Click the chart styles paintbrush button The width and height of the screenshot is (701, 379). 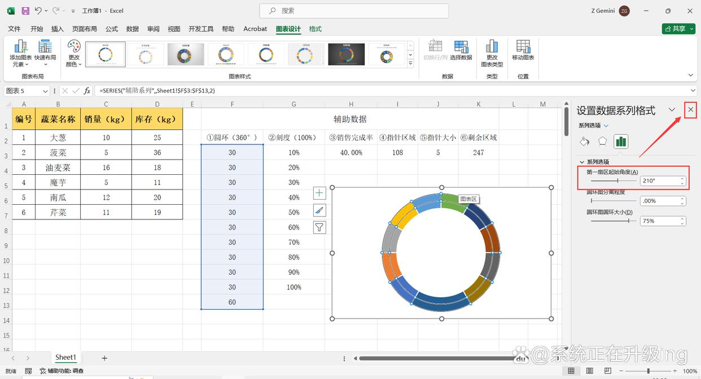(319, 210)
